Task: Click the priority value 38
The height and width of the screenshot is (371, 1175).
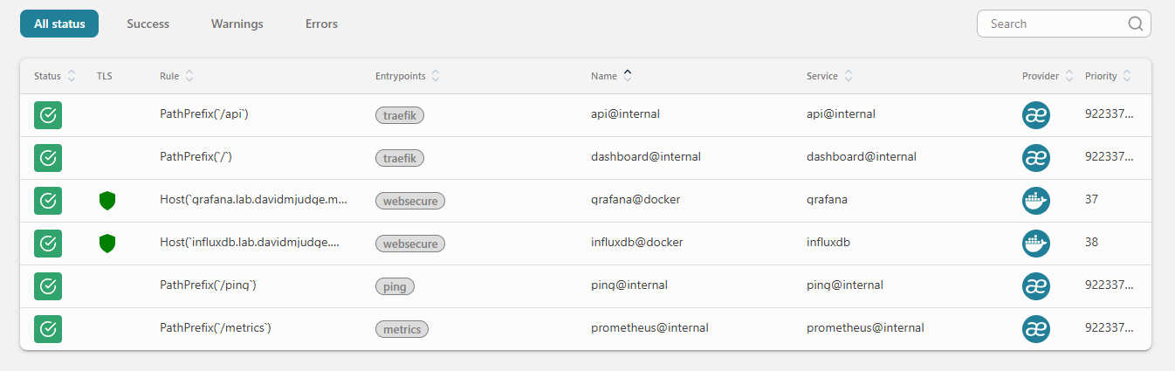Action: [1092, 242]
